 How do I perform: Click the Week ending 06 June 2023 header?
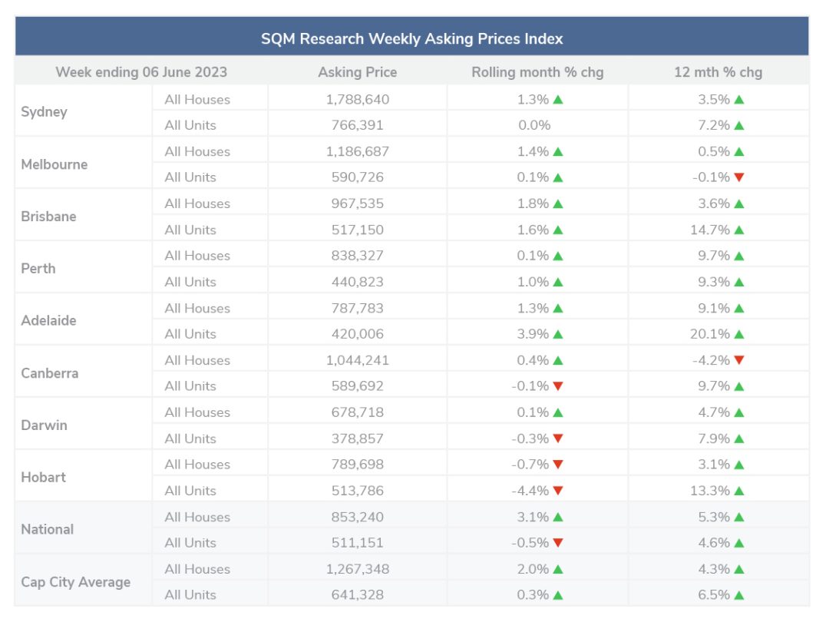[x=141, y=72]
